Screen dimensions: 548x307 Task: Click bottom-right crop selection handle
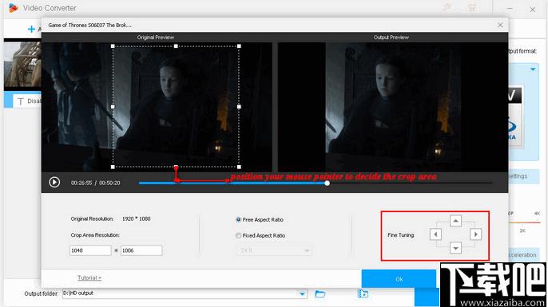click(x=239, y=167)
